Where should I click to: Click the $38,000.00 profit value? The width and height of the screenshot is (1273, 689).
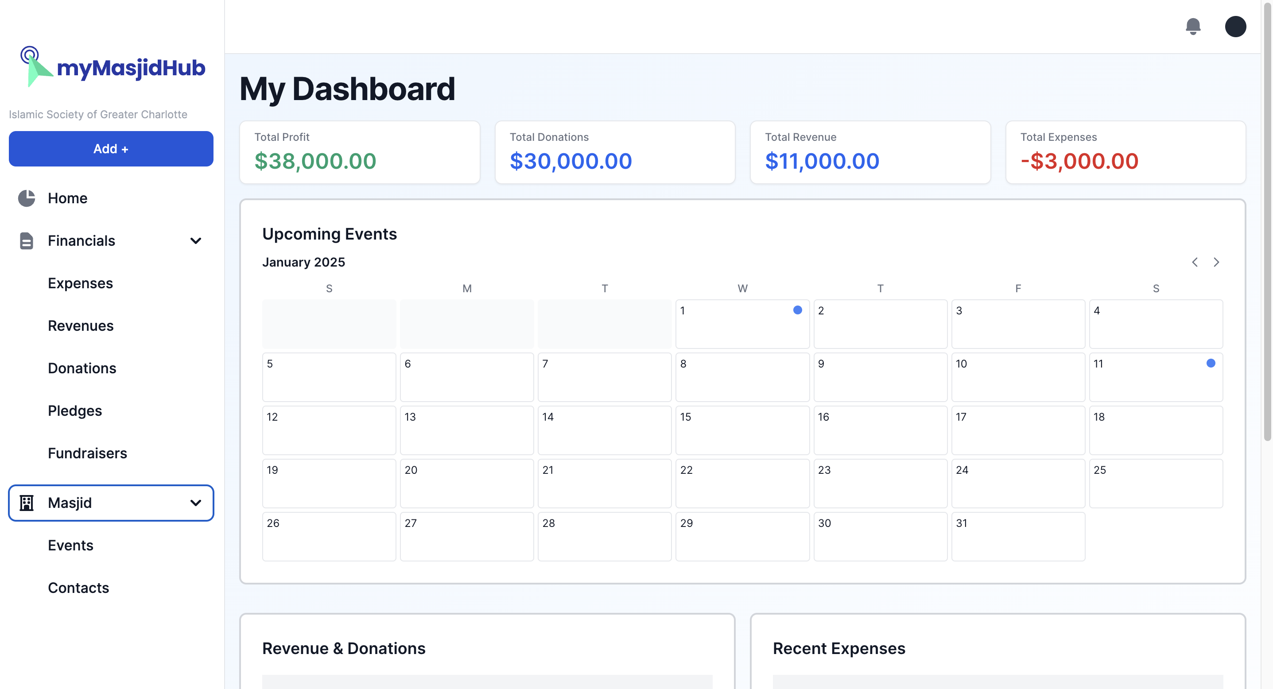(315, 161)
